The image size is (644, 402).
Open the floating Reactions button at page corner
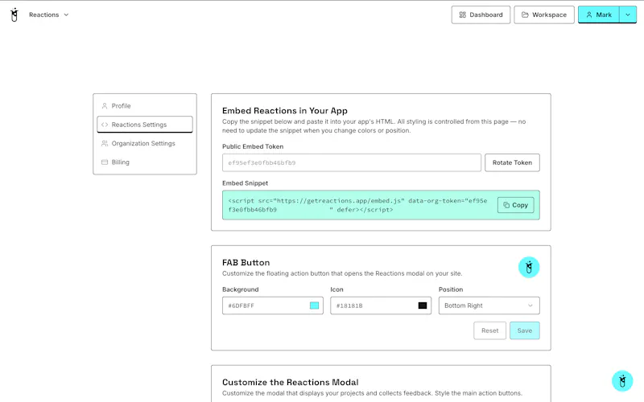tap(622, 381)
